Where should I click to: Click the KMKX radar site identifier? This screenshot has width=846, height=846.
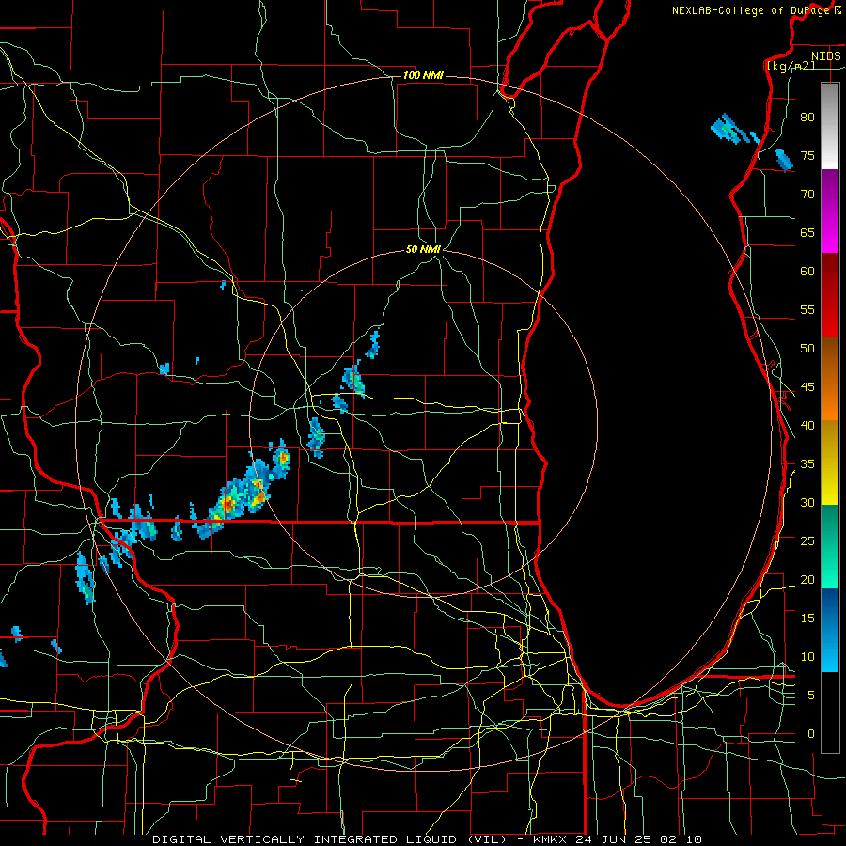tap(550, 839)
